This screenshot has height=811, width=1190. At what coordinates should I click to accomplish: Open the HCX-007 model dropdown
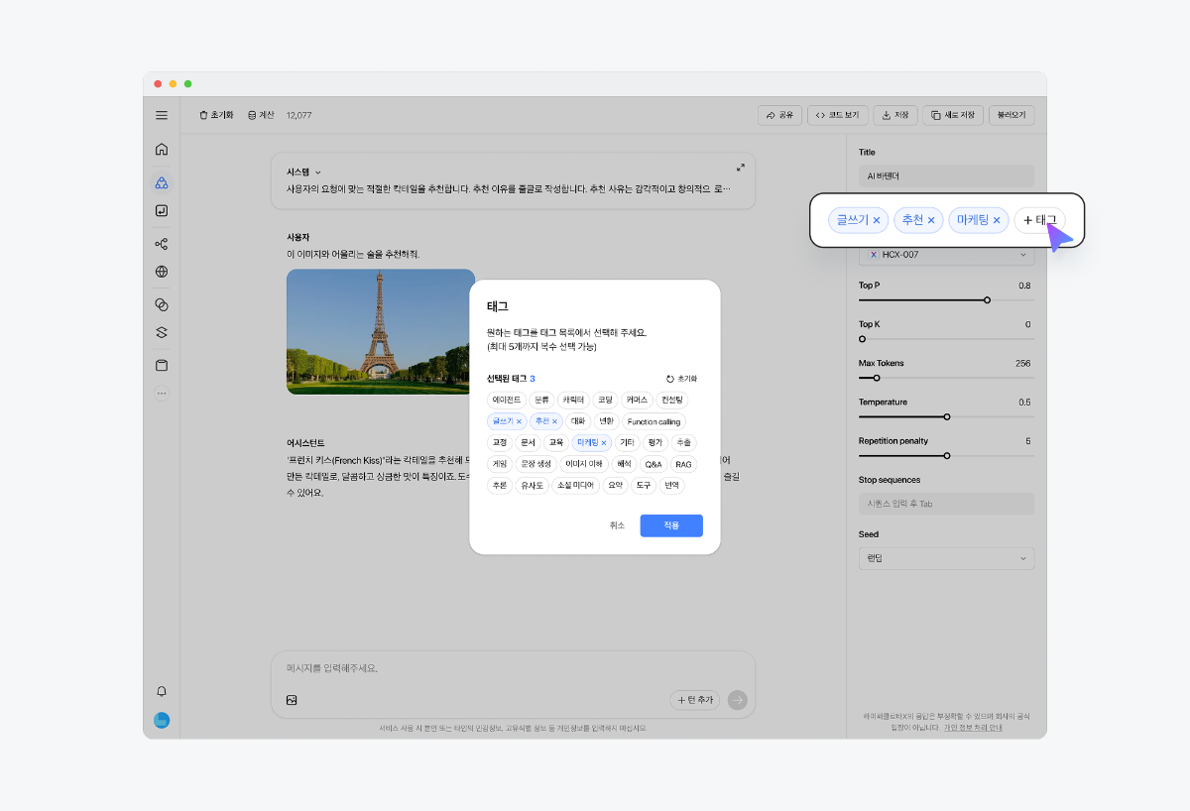pyautogui.click(x=946, y=255)
